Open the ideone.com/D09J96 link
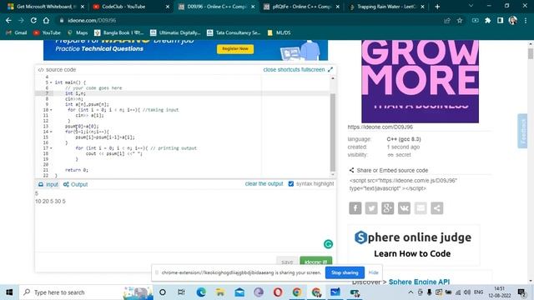The image size is (534, 300). (380, 127)
